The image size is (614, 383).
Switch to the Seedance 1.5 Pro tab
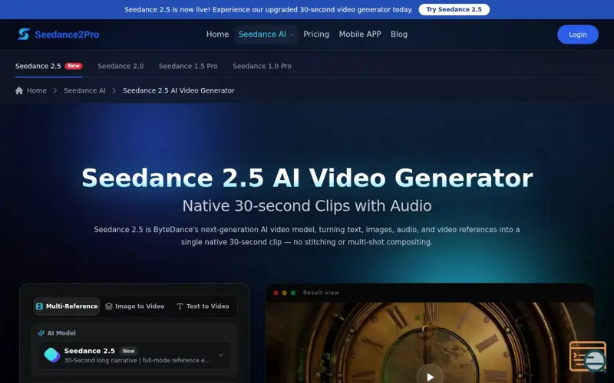click(188, 66)
